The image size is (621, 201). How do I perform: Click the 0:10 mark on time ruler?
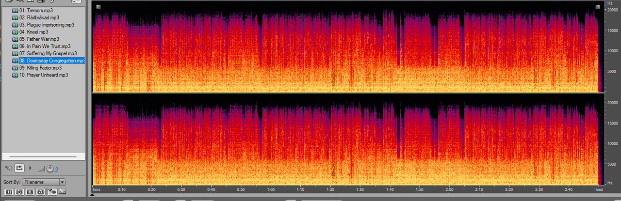tap(122, 189)
